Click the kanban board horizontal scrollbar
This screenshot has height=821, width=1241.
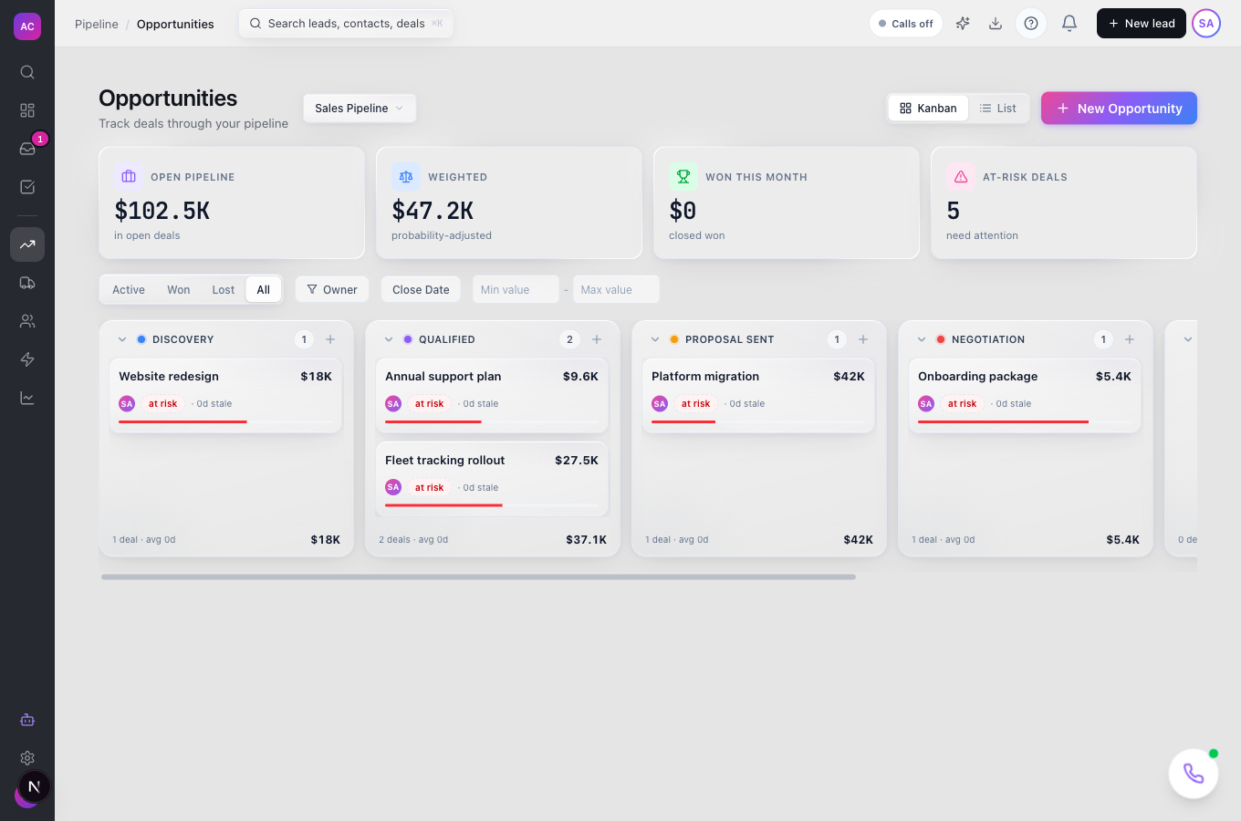[x=479, y=577]
